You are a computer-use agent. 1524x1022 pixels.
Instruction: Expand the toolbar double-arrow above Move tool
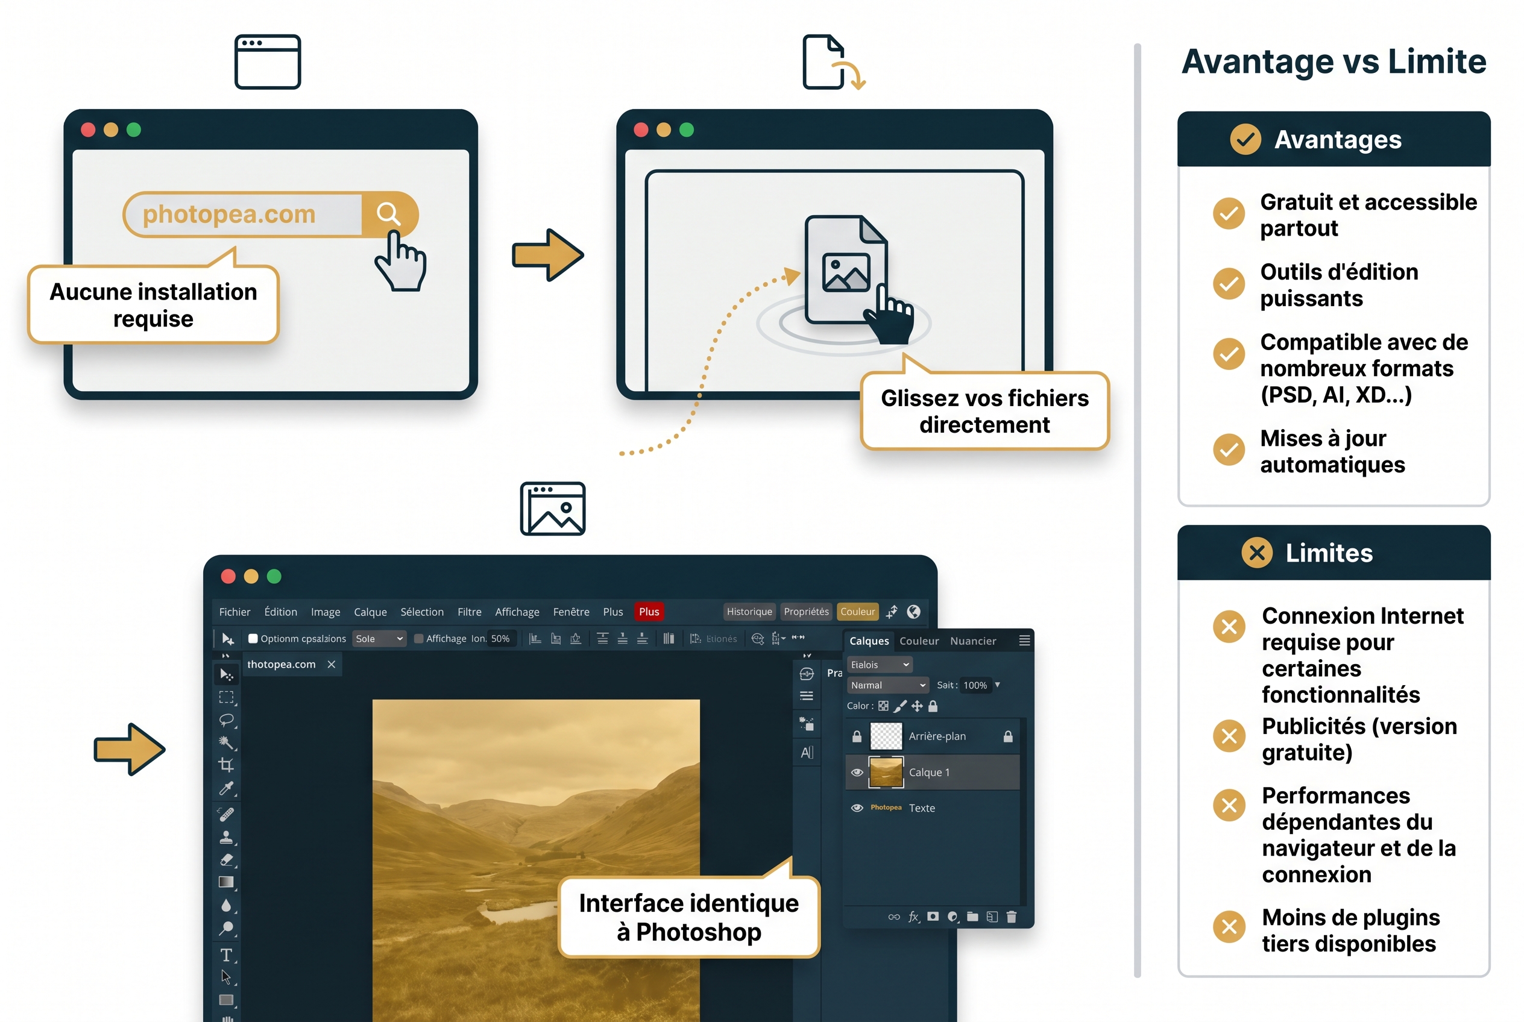coord(225,656)
